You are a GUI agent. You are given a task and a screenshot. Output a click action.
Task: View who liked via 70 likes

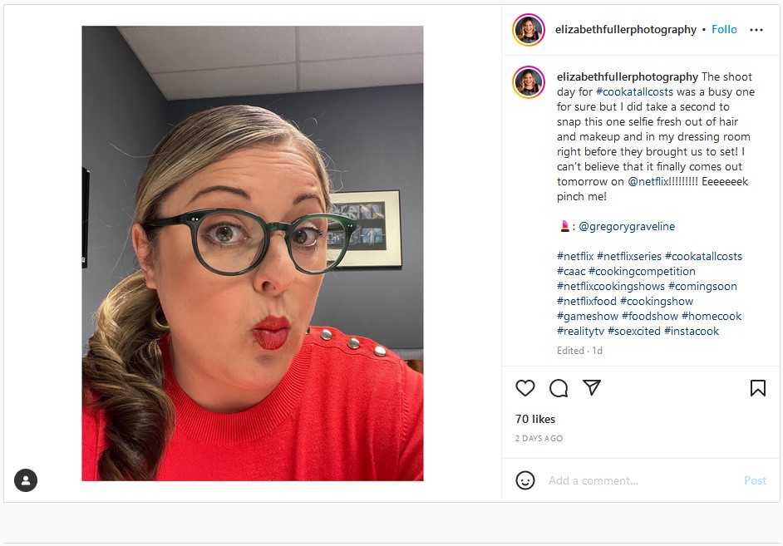(x=534, y=419)
